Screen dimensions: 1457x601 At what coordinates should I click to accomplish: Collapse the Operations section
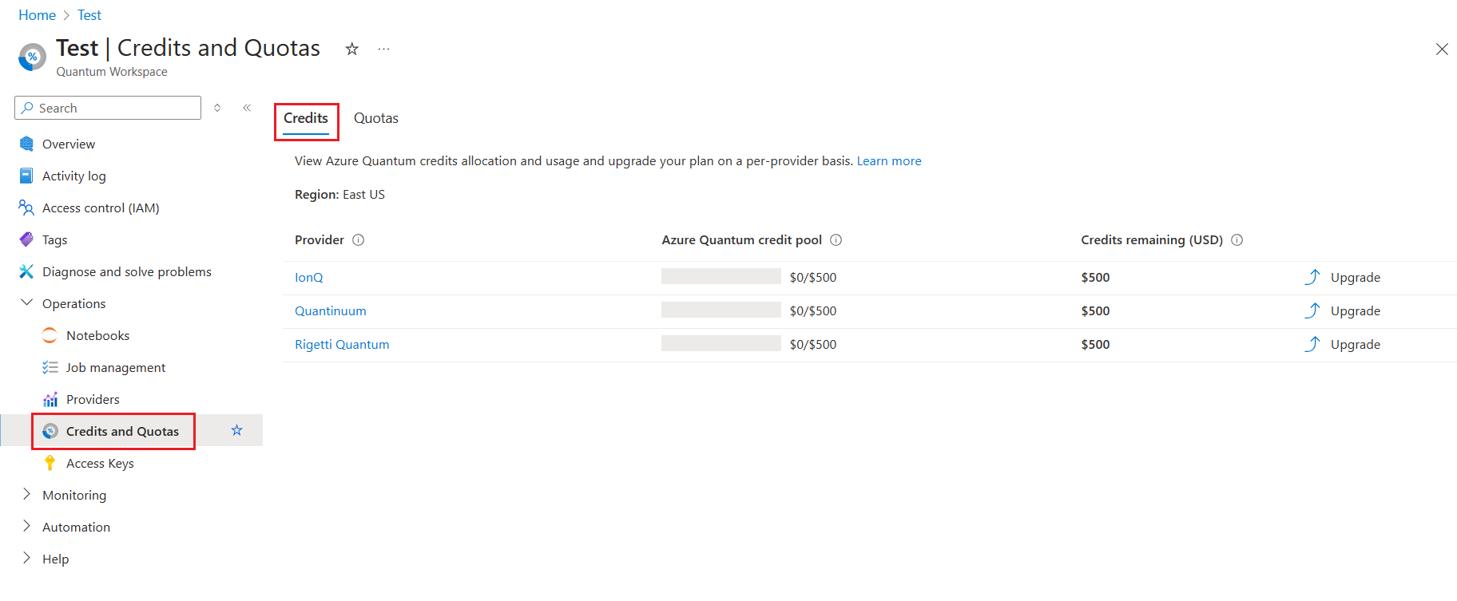pyautogui.click(x=26, y=303)
